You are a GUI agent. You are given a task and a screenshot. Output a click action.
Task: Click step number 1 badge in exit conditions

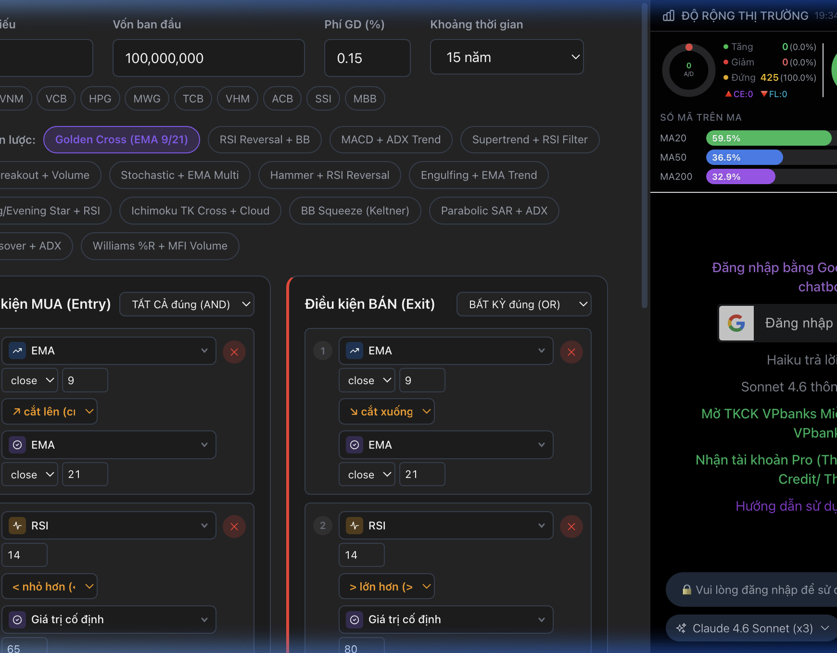pyautogui.click(x=323, y=351)
